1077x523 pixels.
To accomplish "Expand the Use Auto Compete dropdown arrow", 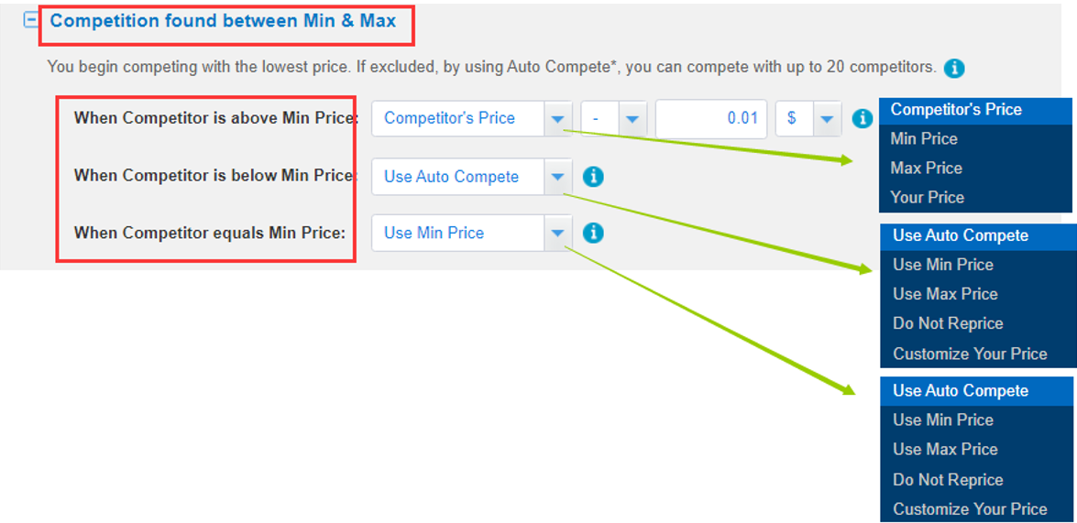I will tap(557, 177).
